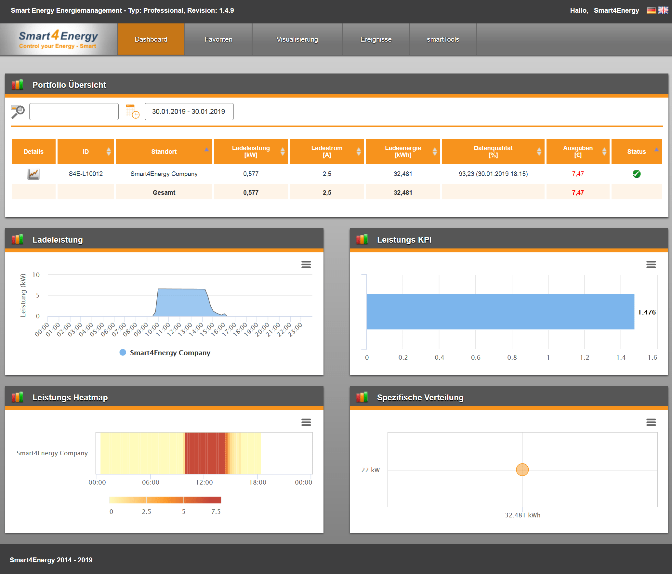Click the 22 kW axis label
Image resolution: width=672 pixels, height=574 pixels.
click(x=370, y=470)
